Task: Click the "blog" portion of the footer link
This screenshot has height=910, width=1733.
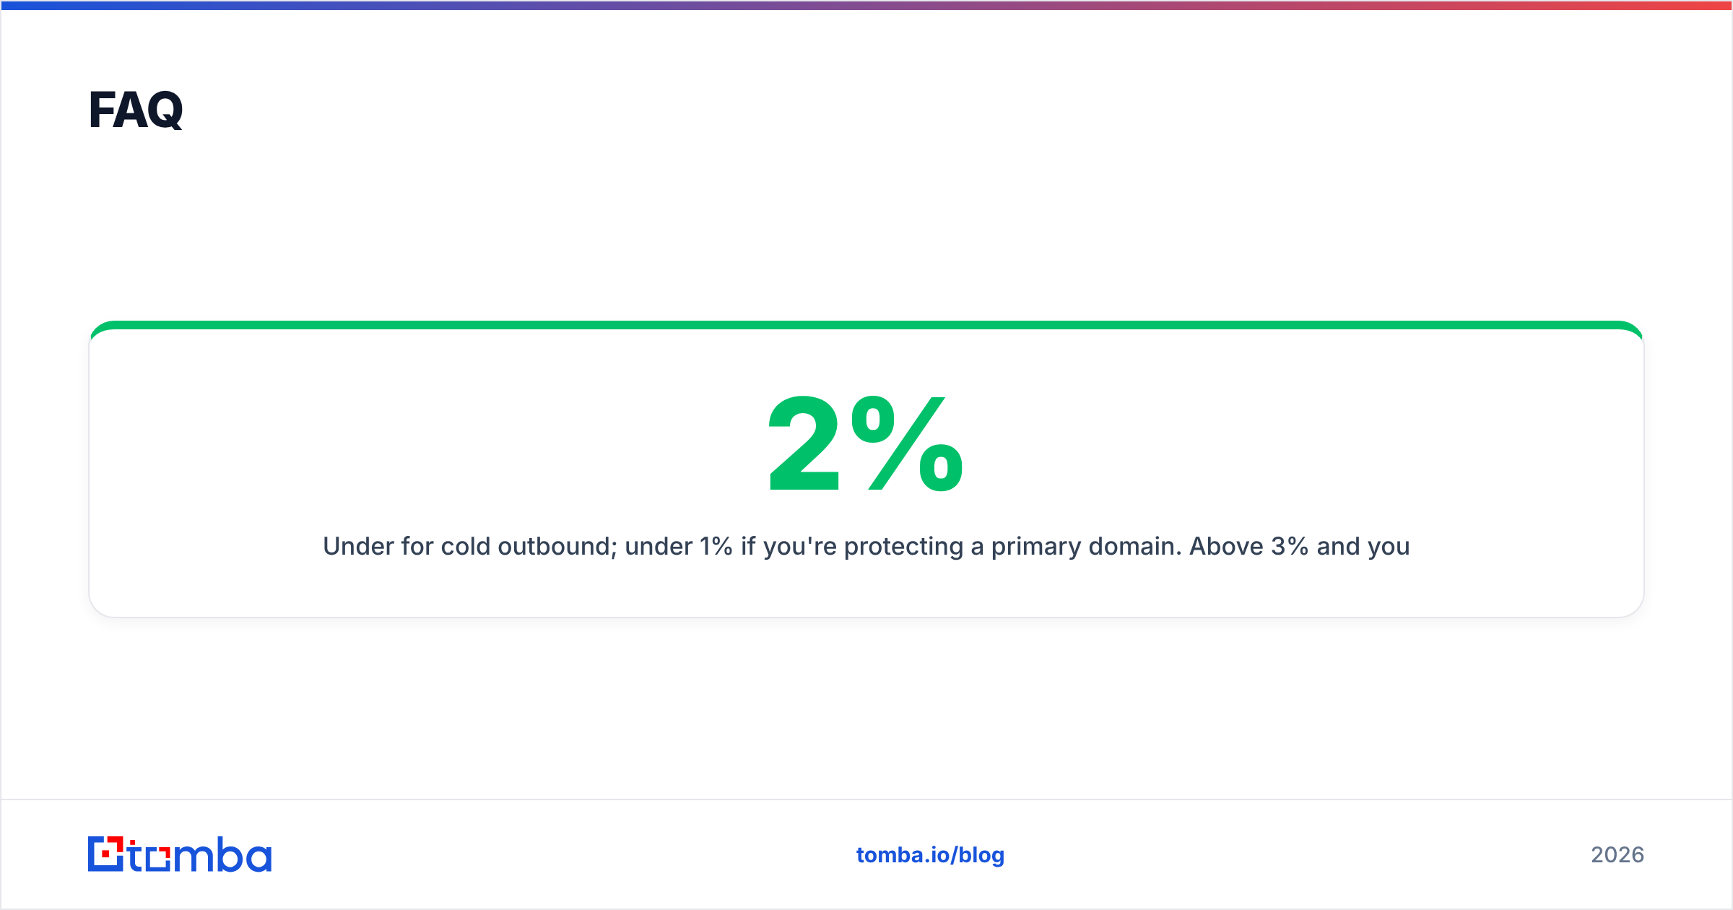Action: [981, 856]
